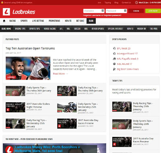
Task: Open Featured 2017 Australia Day Races Preview post
Action: pyautogui.click(x=88, y=122)
